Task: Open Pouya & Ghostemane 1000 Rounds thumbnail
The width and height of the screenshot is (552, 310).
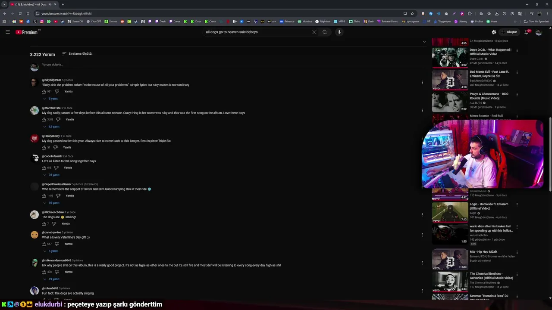Action: tap(450, 102)
